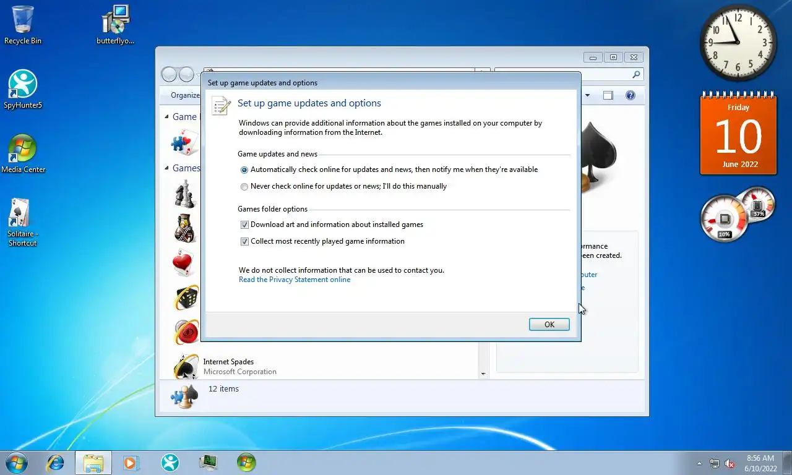The image size is (792, 475).
Task: Click the Back button in Games window
Action: (169, 75)
